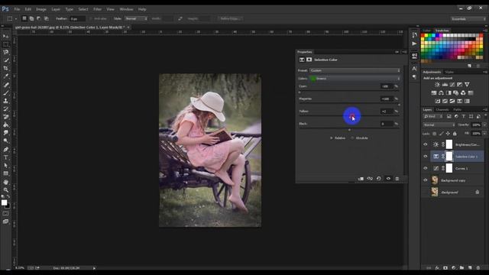Open the Filter menu
Image resolution: width=489 pixels, height=275 pixels.
click(97, 9)
